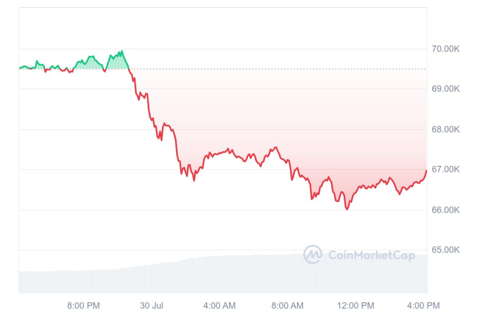
Task: Click the dotted opening-price baseline
Action: click(x=278, y=69)
